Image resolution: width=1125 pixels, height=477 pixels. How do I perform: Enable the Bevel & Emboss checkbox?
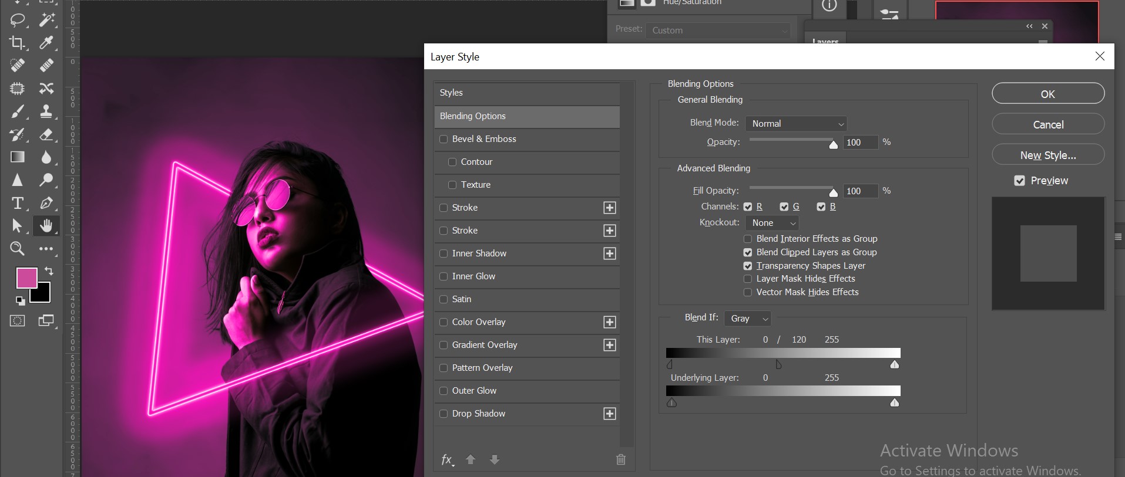click(x=444, y=139)
